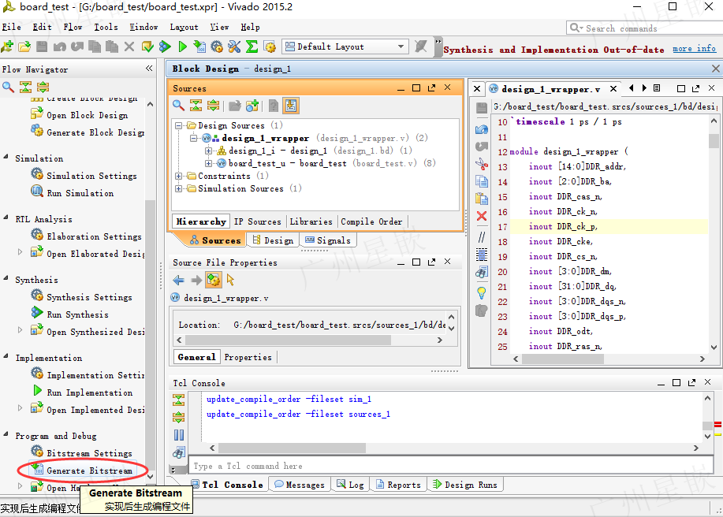This screenshot has height=517, width=723.
Task: Open the Flow menu
Action: click(73, 27)
